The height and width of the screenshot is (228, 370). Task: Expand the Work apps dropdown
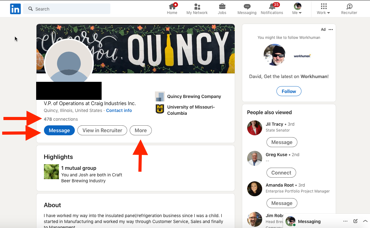coord(324,9)
